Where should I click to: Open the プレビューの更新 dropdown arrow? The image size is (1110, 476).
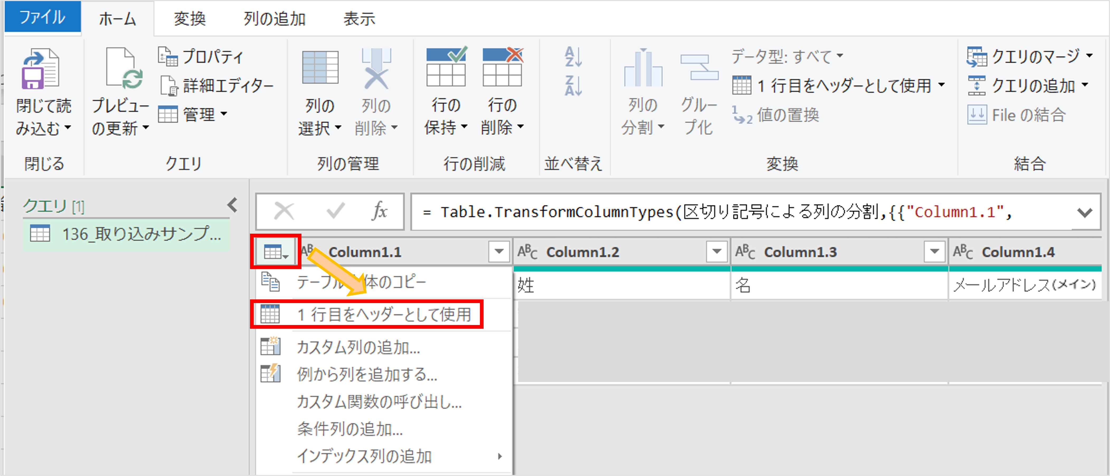click(x=146, y=128)
